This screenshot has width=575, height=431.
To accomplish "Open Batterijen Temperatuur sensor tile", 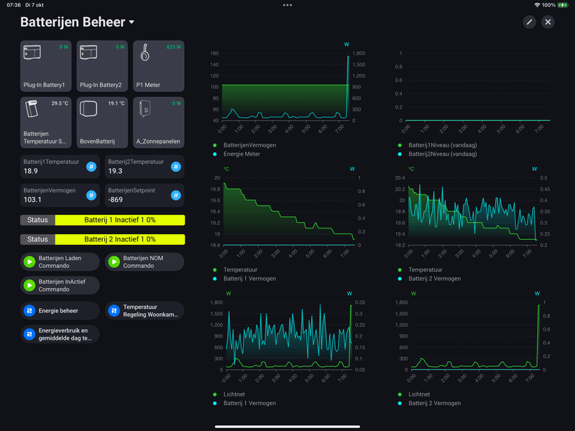I will click(46, 122).
